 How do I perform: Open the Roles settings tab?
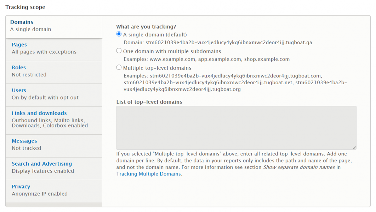[19, 68]
